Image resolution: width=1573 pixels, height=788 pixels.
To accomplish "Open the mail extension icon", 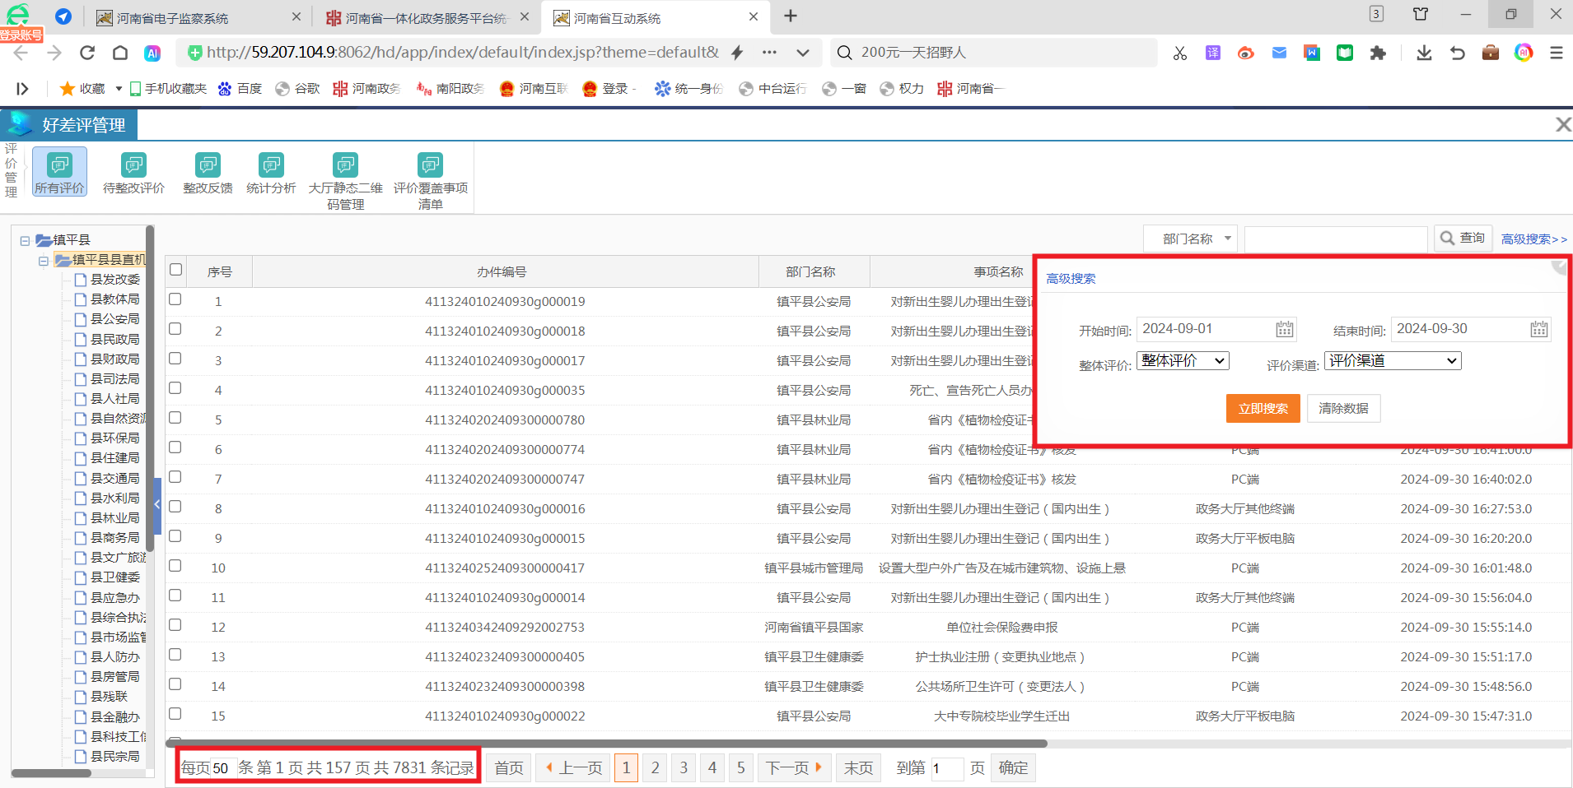I will tap(1279, 53).
